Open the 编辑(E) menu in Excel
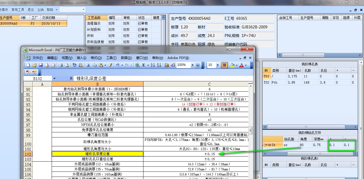The height and width of the screenshot is (179, 364). pos(52,58)
